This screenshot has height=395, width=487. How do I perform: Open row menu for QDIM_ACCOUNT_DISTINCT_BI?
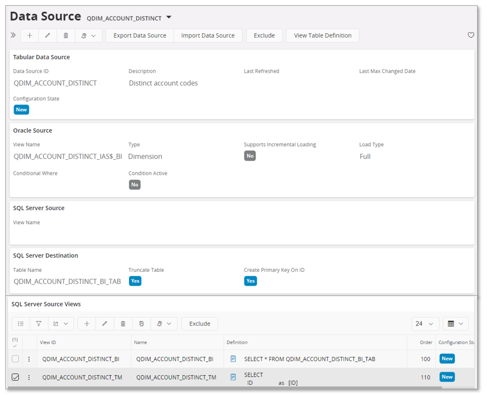(29, 359)
